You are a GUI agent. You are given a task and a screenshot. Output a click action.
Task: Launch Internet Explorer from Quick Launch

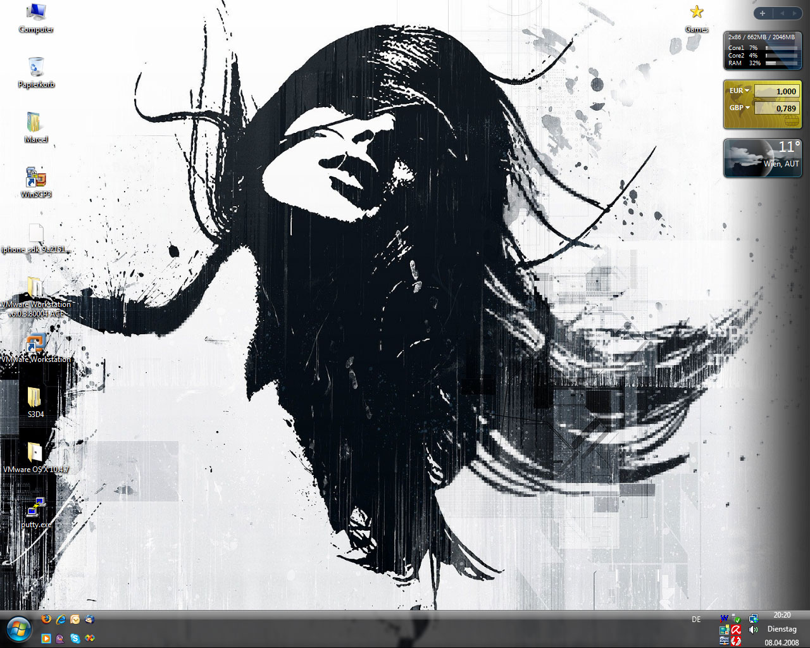pyautogui.click(x=61, y=620)
